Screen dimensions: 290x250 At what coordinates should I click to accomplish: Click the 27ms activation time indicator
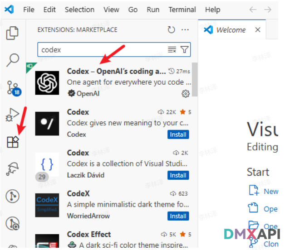click(x=179, y=71)
